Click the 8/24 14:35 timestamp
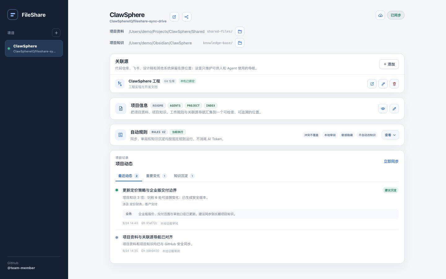The height and width of the screenshot is (279, 446). pyautogui.click(x=130, y=251)
